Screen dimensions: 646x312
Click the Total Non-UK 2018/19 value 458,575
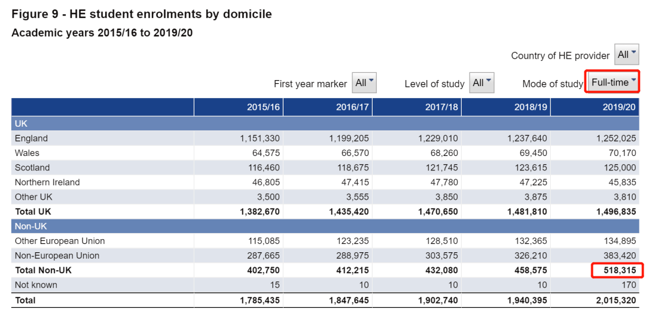pos(531,270)
